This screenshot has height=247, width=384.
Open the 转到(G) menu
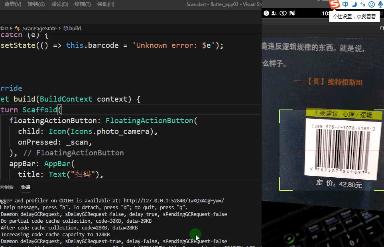tap(36, 4)
